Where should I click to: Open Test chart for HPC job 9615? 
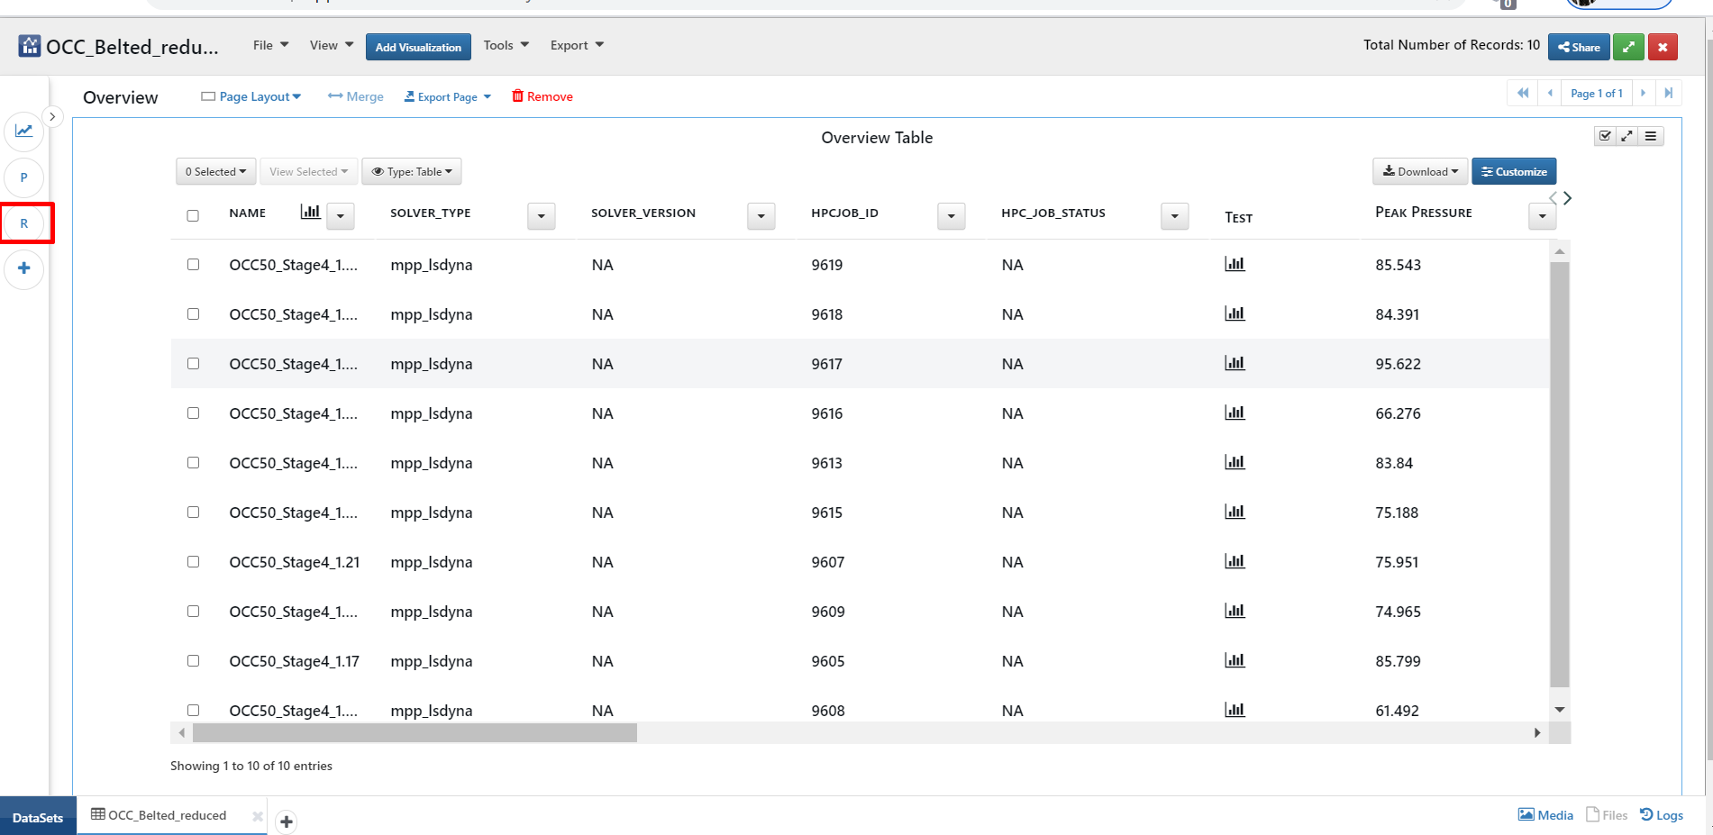pyautogui.click(x=1235, y=512)
